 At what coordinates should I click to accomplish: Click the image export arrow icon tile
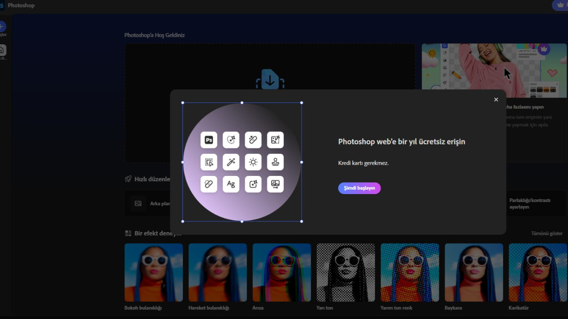coord(275,184)
